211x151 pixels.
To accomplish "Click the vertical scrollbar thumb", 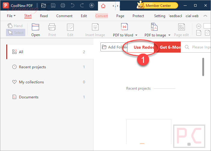I will [203, 67].
